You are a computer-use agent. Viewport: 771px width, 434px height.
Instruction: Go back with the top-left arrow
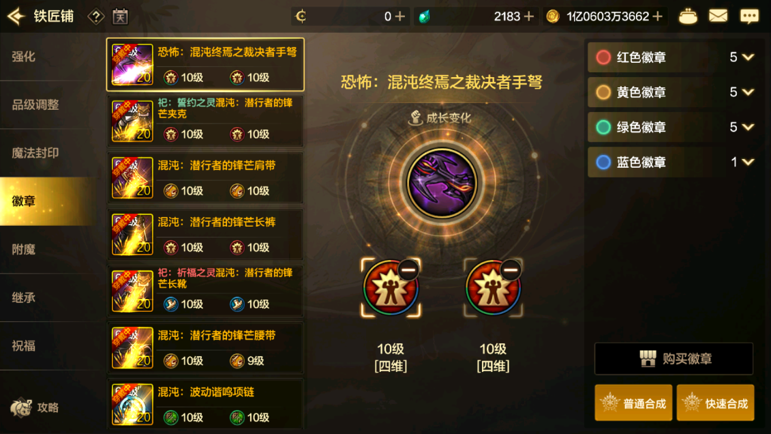(16, 16)
